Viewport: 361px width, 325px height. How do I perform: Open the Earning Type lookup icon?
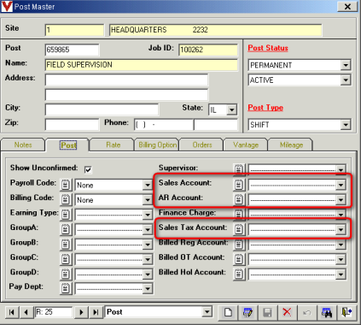click(66, 215)
